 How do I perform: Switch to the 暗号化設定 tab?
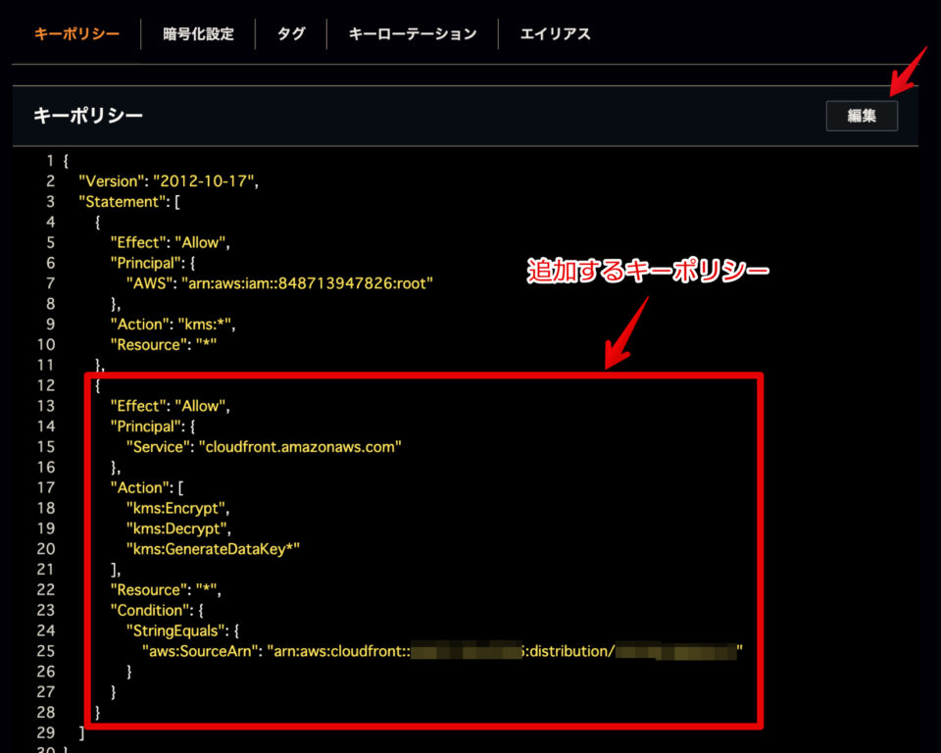[199, 34]
